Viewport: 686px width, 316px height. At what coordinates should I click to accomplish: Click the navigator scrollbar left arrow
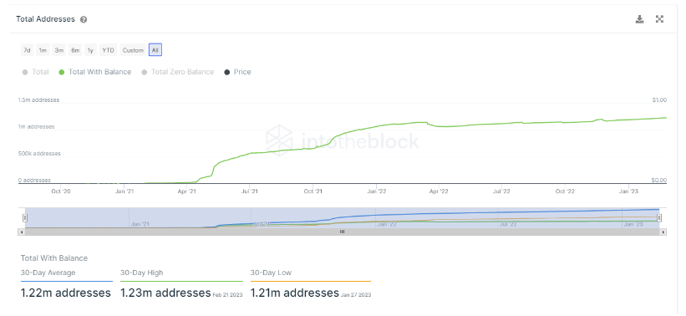(x=21, y=232)
